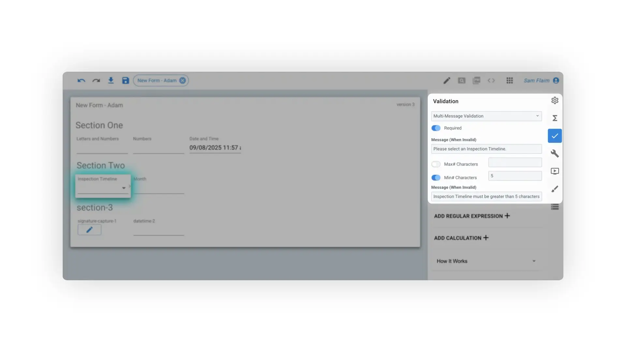Select the sigma calculations icon in the sidebar
Screen dimensions: 626x352
555,118
